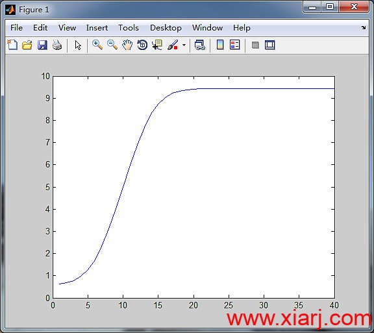Toggle the Edit Plot arrow tool
Screen dimensions: 374x333
pos(78,45)
